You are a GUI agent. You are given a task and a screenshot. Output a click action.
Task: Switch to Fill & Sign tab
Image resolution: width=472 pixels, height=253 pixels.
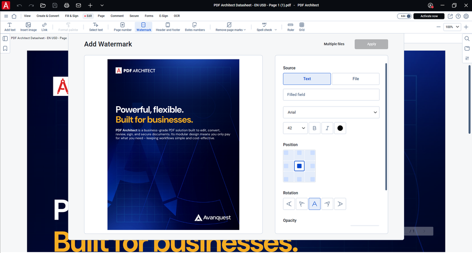point(72,16)
